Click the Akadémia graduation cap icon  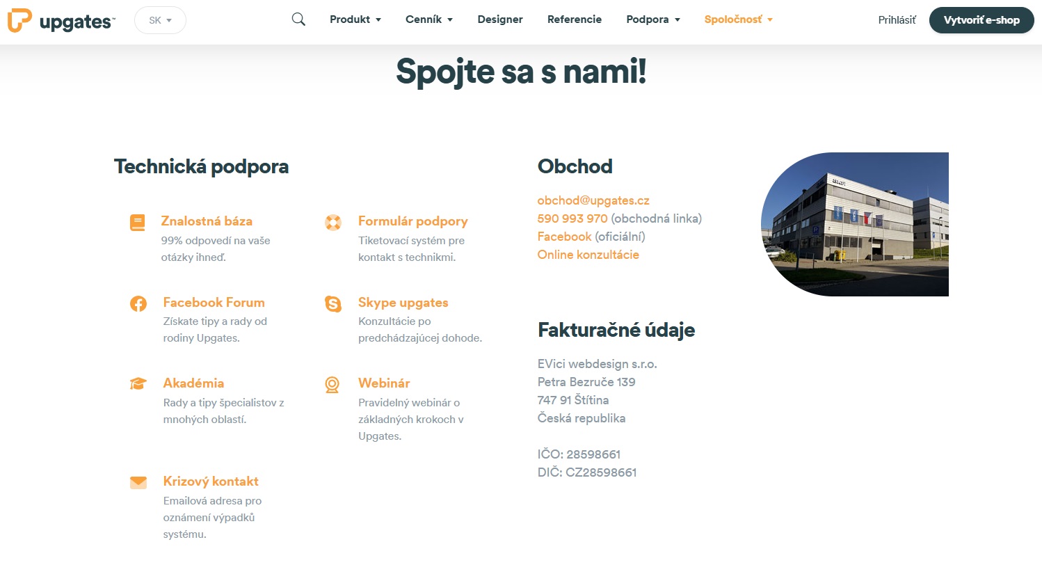pyautogui.click(x=138, y=384)
